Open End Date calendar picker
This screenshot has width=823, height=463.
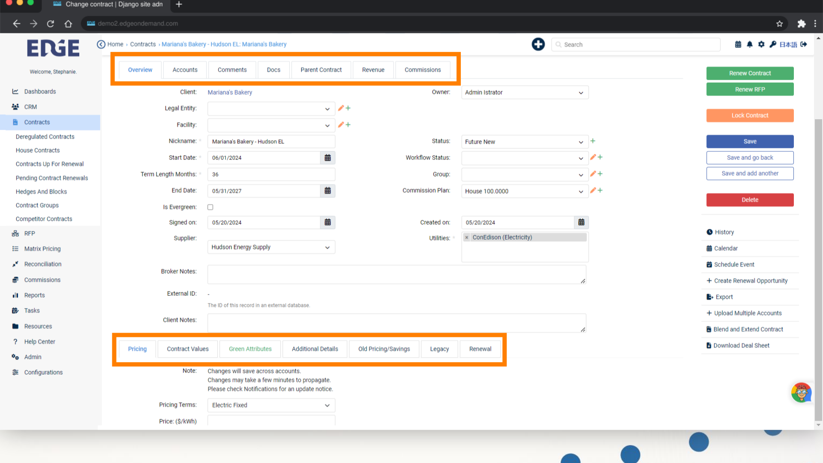327,191
